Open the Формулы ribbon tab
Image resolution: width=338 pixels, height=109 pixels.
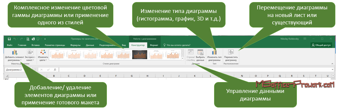[x=75, y=45]
